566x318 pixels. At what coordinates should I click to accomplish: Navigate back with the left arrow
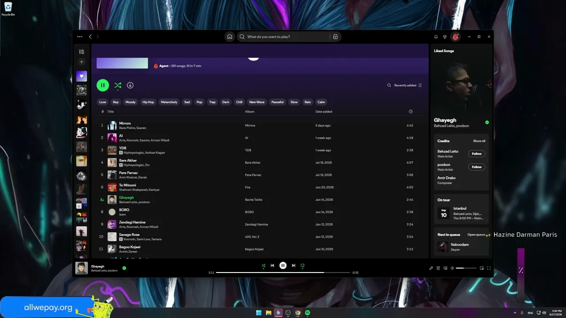tap(90, 37)
